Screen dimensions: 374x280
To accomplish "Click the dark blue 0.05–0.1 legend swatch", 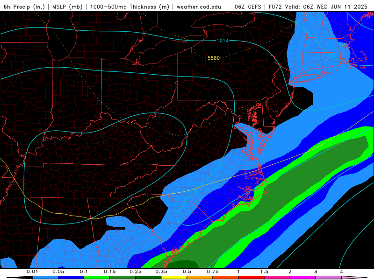I will click(x=71, y=278).
